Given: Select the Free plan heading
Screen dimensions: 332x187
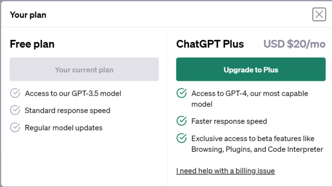Looking at the screenshot, I should tap(32, 44).
